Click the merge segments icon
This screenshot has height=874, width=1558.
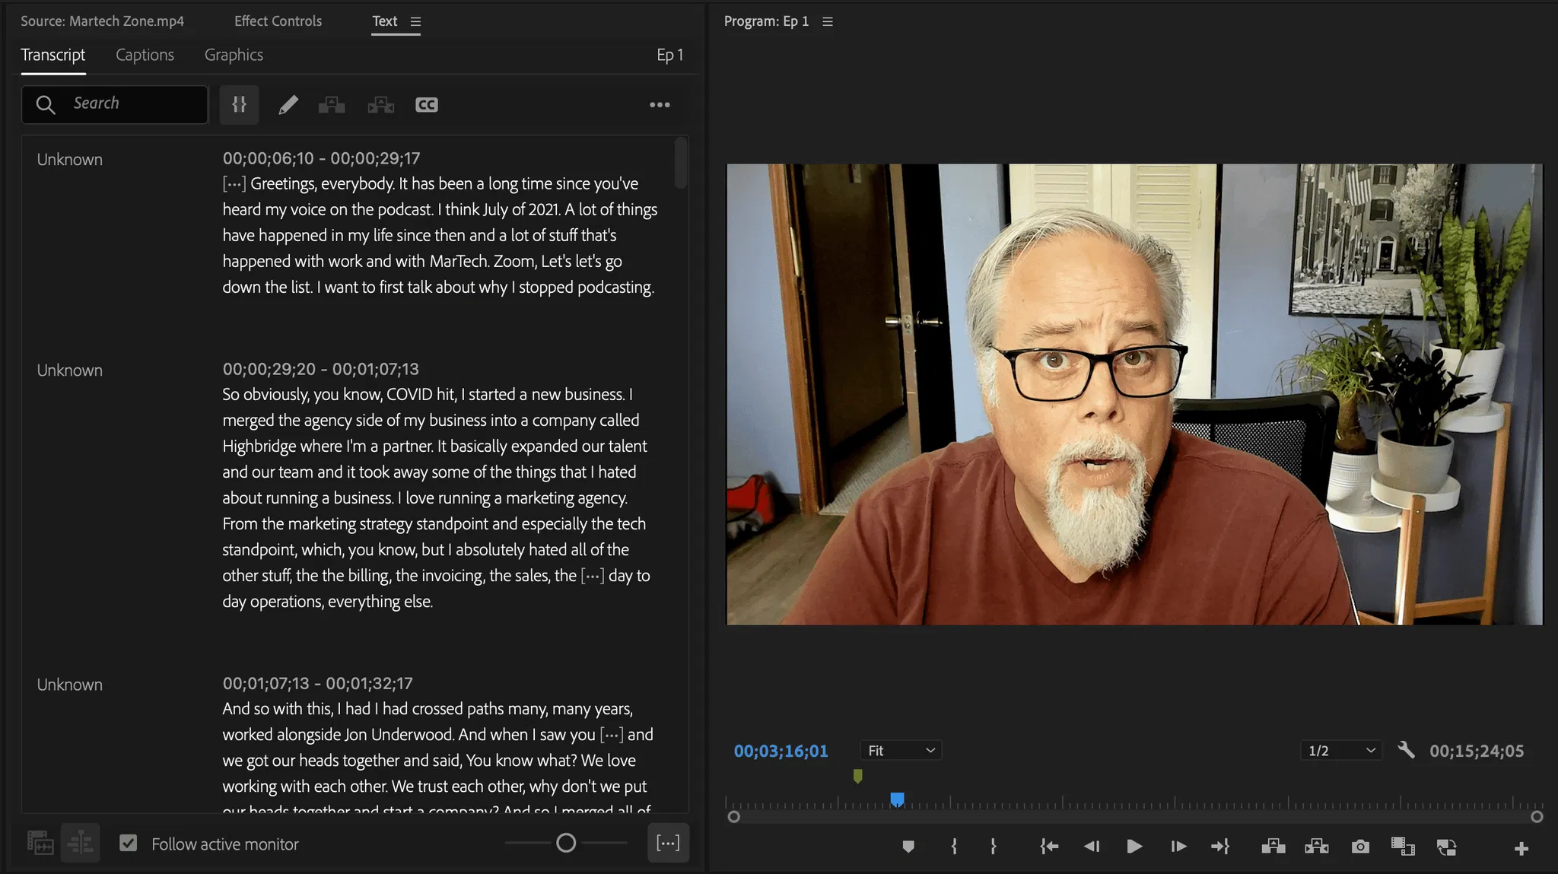239,104
